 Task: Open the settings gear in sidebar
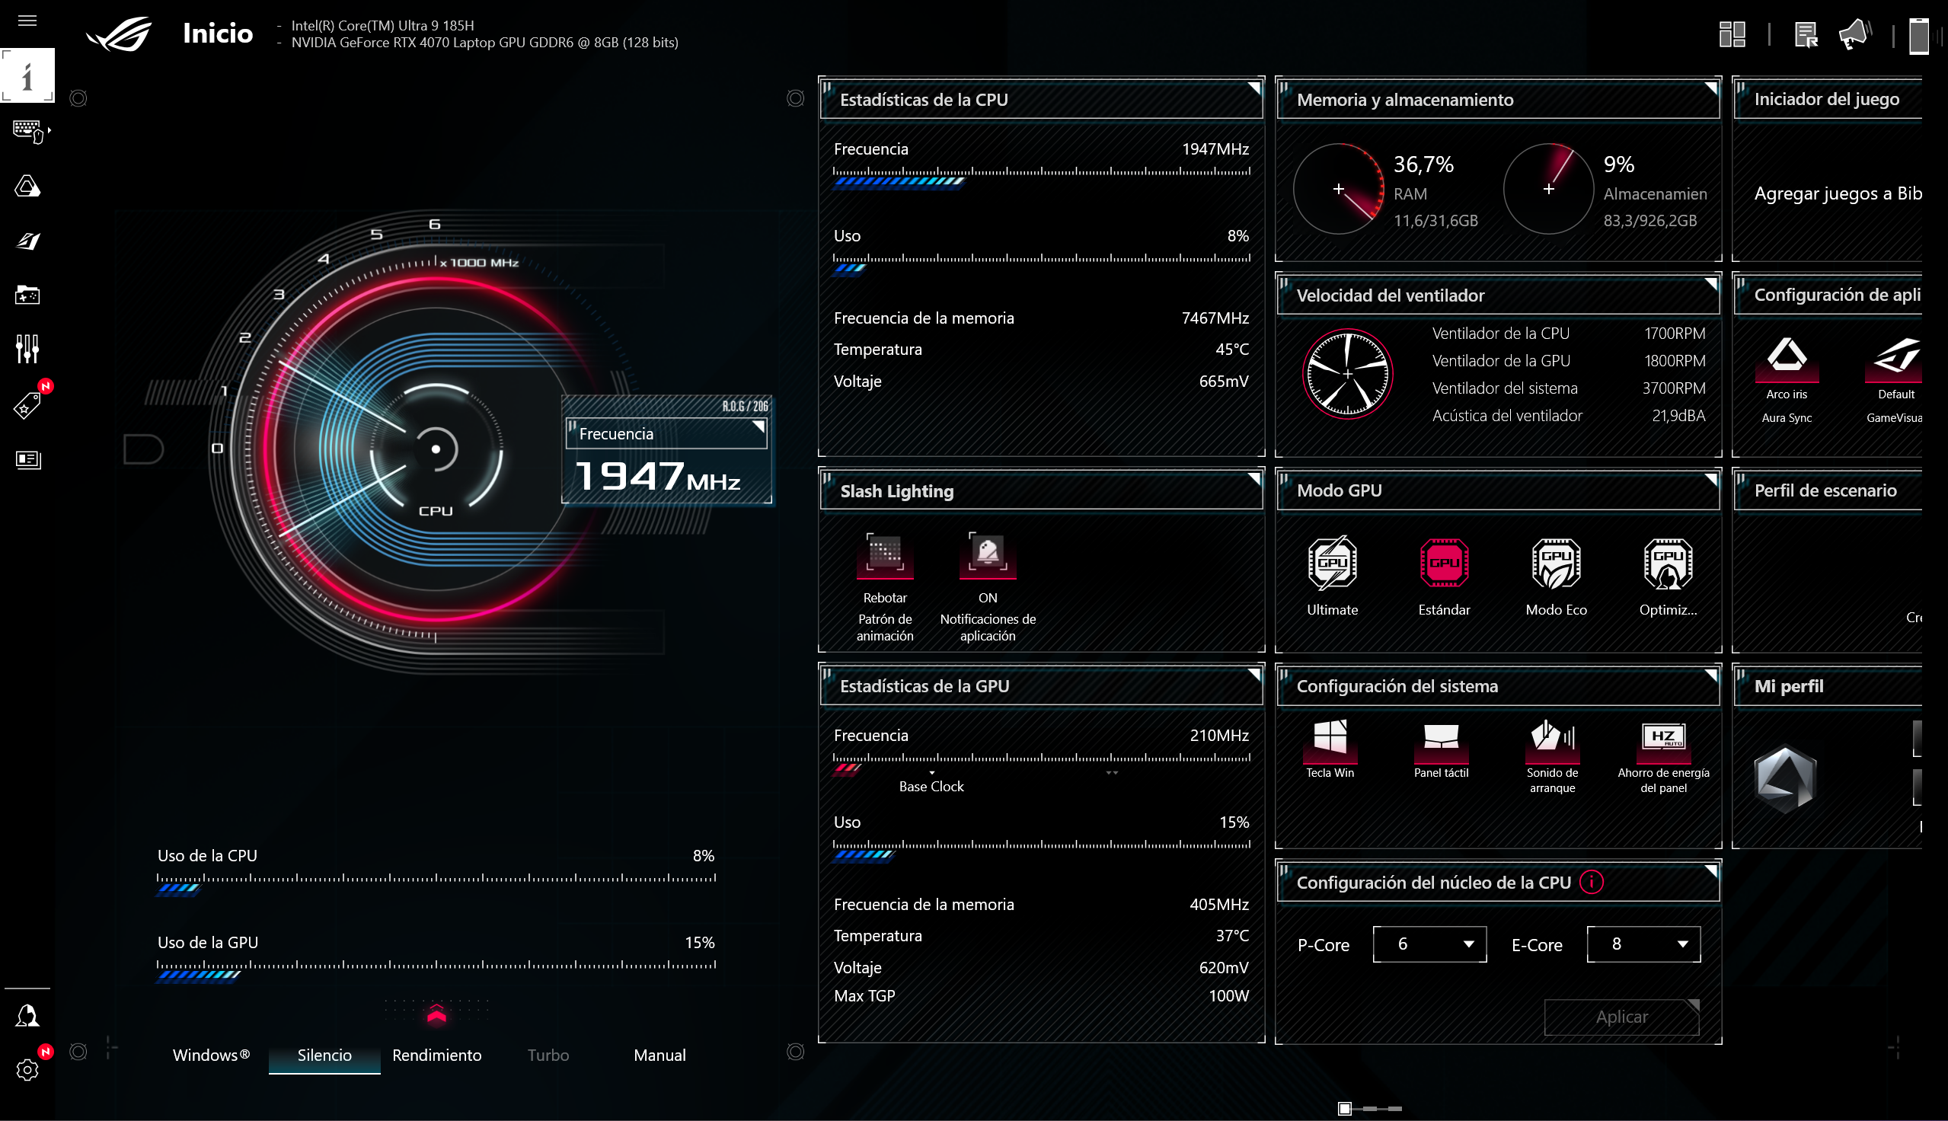click(x=27, y=1069)
